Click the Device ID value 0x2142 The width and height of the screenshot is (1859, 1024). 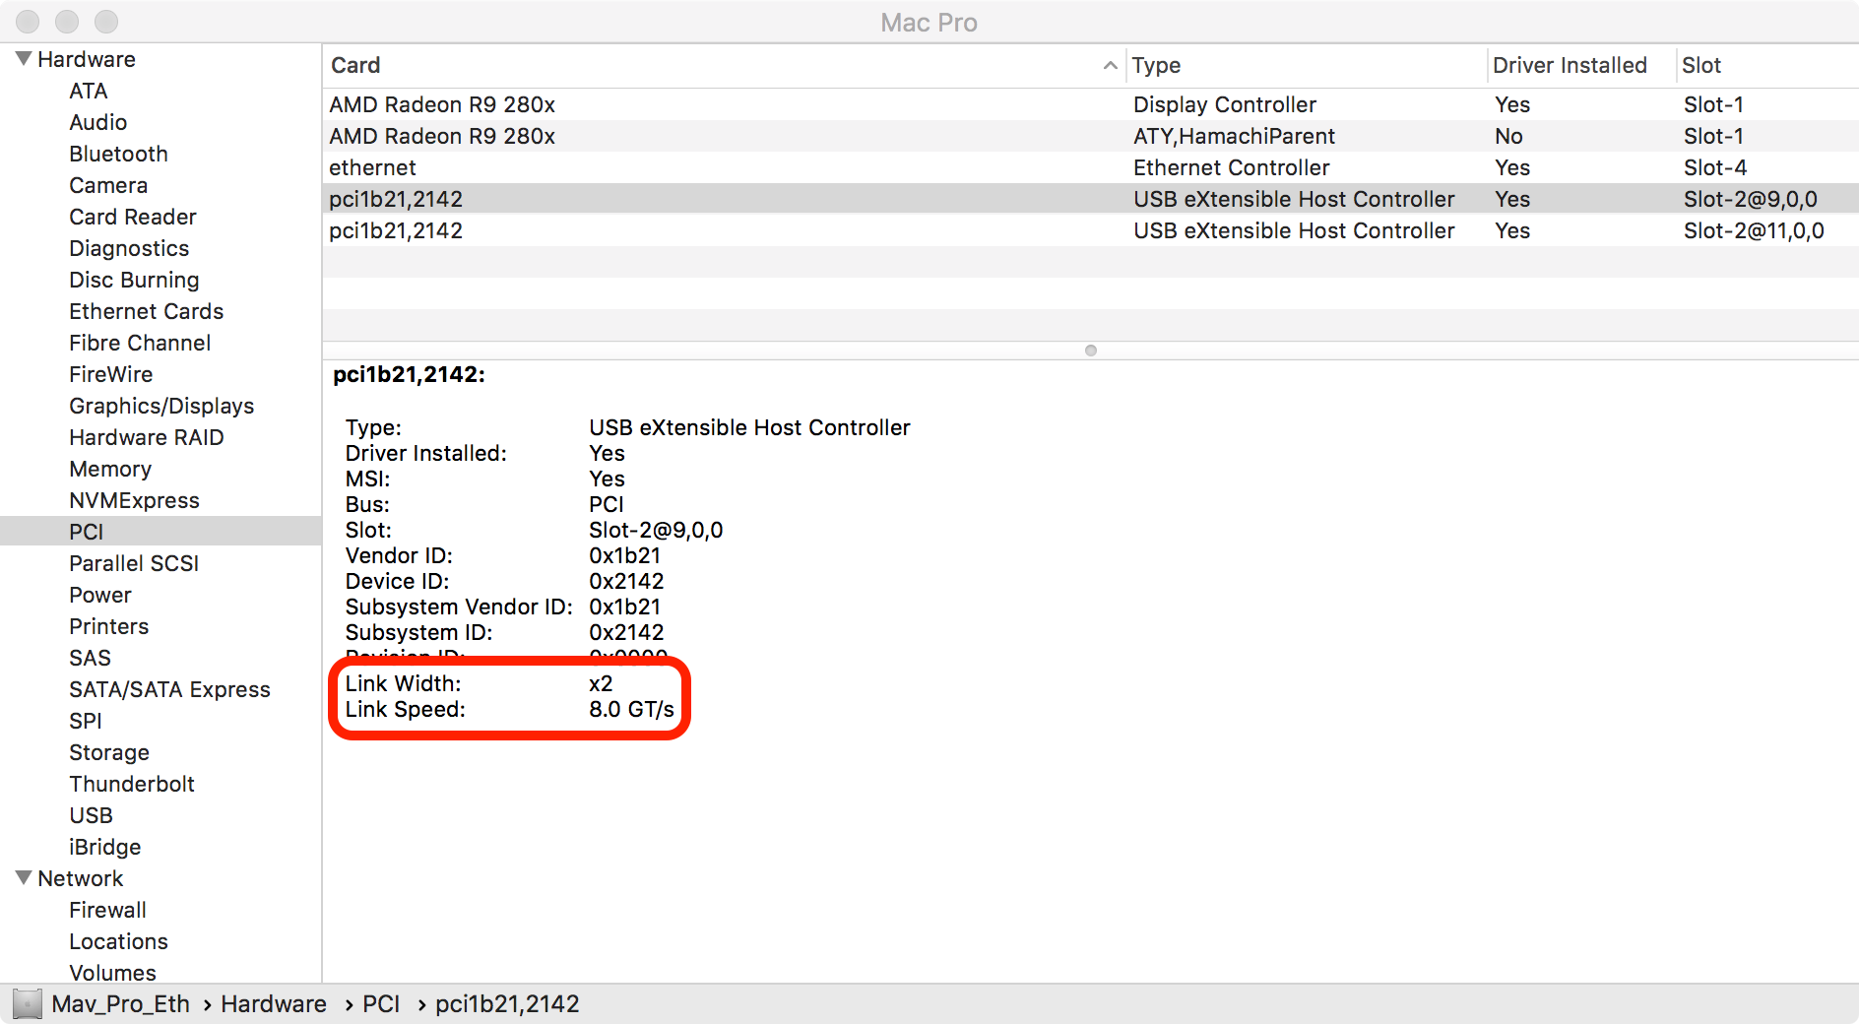[x=626, y=581]
